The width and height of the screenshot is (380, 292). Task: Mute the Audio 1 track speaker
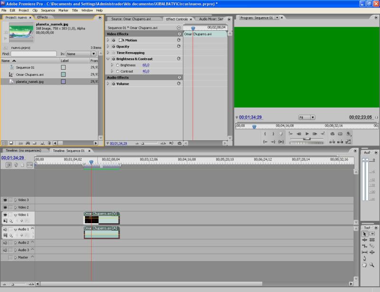[x=5, y=229]
